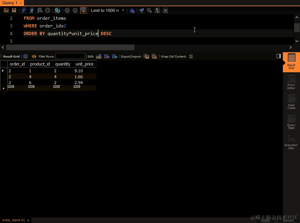Viewport: 300px width, 223px height.
Task: Close the order_items 61 result tab
Action: [28, 220]
